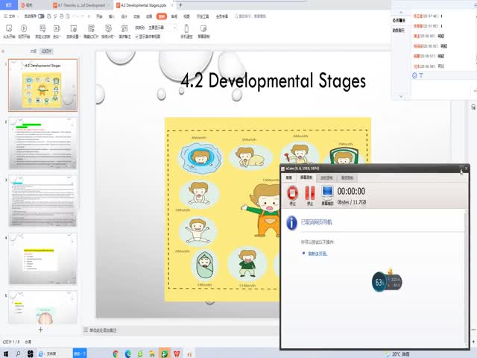477x358 pixels.
Task: Click the oCam vertical scrollbar
Action: (466, 277)
